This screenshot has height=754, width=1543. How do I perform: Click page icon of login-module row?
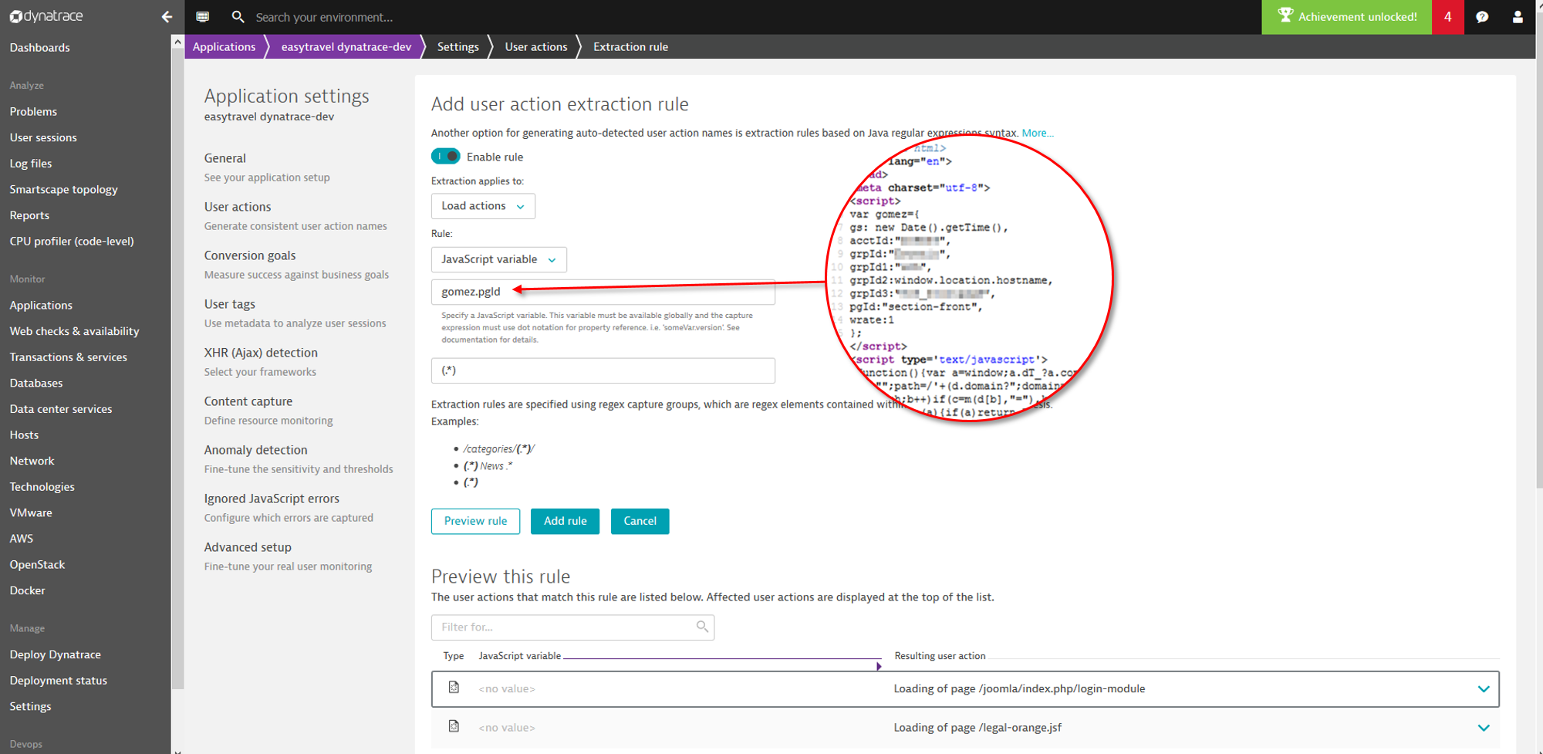[x=454, y=687]
